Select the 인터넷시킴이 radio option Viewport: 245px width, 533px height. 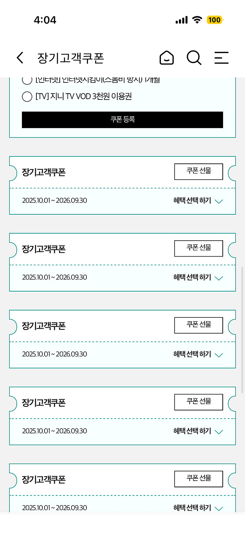click(27, 79)
